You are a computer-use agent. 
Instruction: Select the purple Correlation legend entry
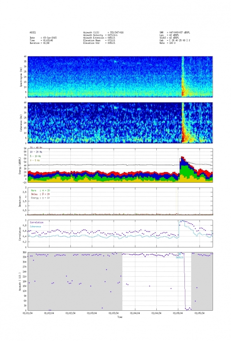click(x=36, y=222)
